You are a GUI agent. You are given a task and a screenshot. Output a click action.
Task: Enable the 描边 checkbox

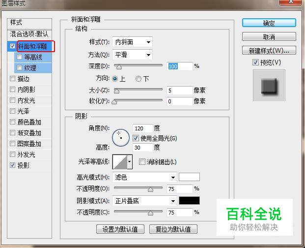[12, 79]
